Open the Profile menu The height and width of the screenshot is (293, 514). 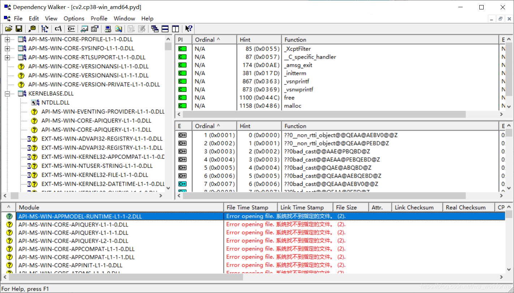(x=99, y=18)
